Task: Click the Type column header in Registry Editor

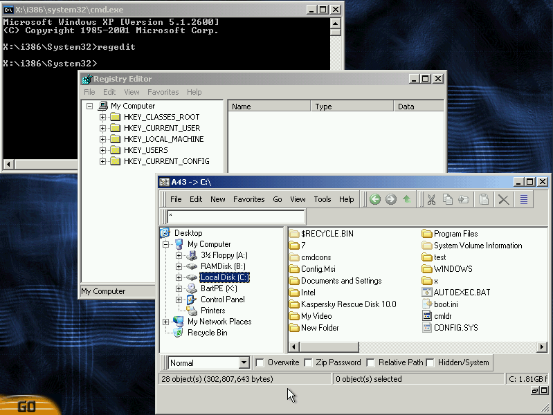Action: pyautogui.click(x=352, y=107)
